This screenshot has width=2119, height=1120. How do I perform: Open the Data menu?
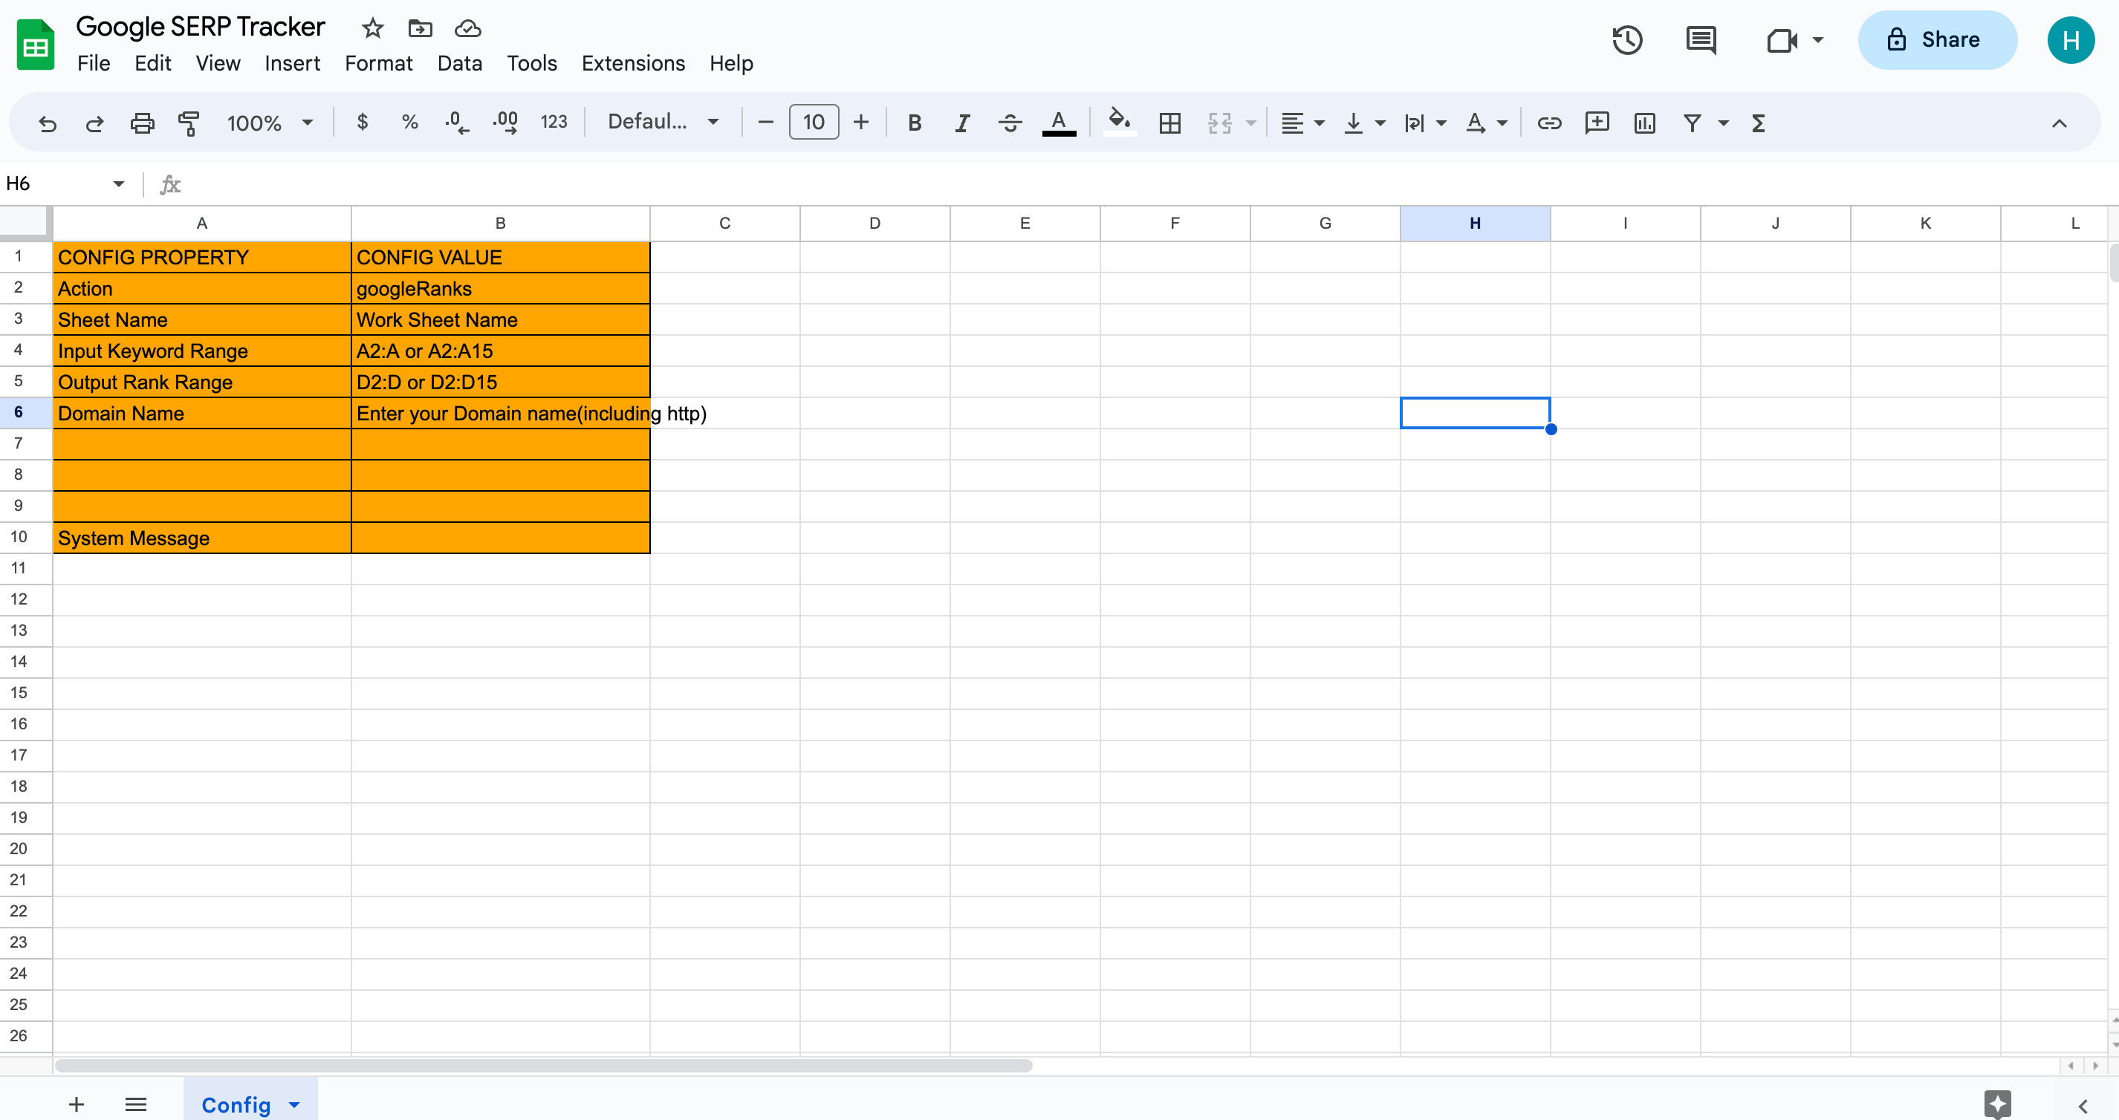[x=460, y=63]
